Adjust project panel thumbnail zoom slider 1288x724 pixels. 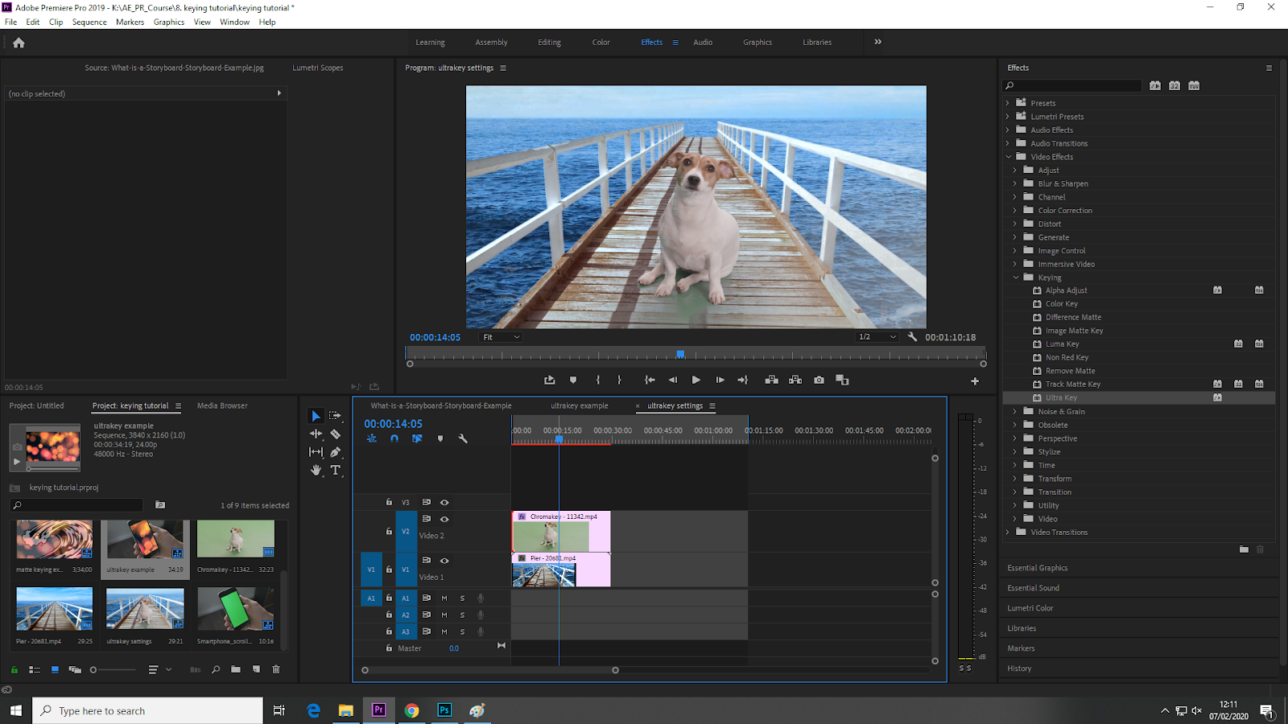click(93, 669)
